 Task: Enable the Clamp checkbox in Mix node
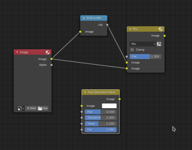point(132,50)
